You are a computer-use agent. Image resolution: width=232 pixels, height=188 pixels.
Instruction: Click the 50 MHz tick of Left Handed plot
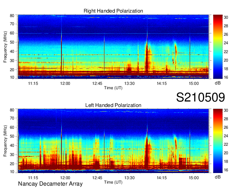click(12, 136)
